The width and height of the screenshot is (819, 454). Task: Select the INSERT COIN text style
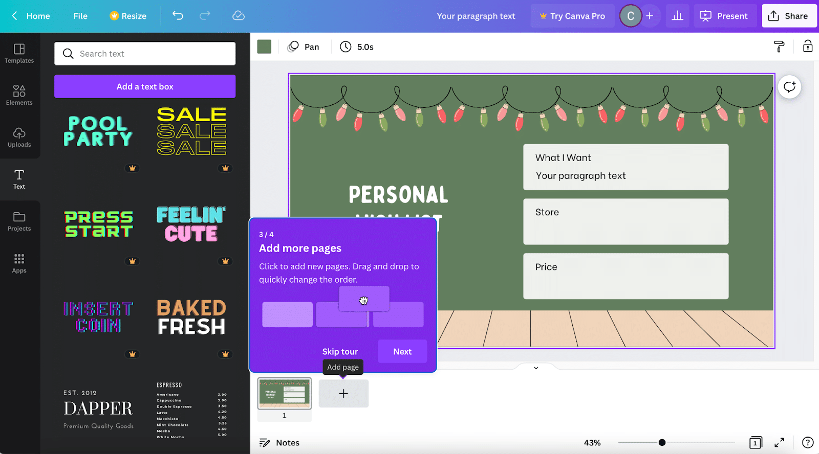point(98,317)
